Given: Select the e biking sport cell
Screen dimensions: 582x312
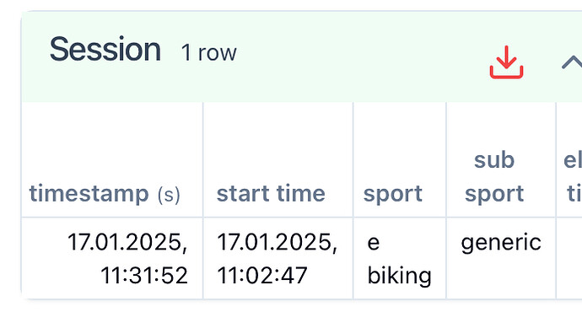Looking at the screenshot, I should pyautogui.click(x=399, y=258).
